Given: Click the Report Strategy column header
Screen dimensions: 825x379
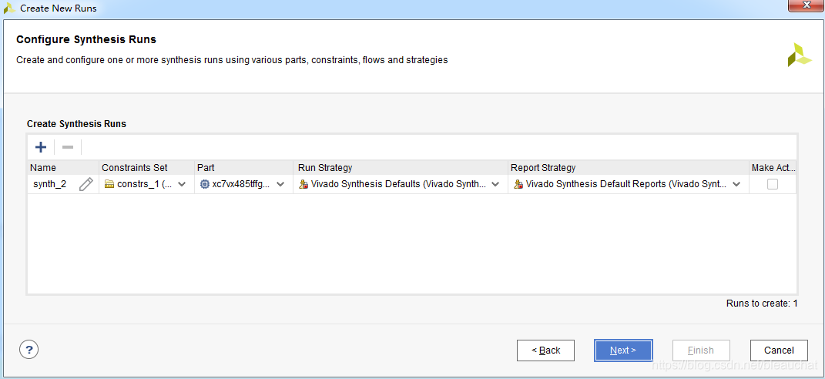Looking at the screenshot, I should [629, 167].
